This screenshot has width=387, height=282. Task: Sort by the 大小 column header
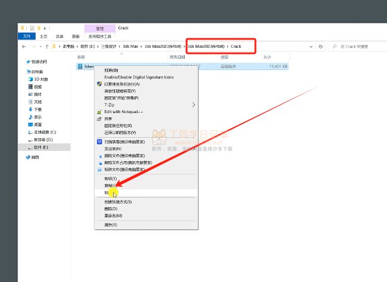pos(267,57)
